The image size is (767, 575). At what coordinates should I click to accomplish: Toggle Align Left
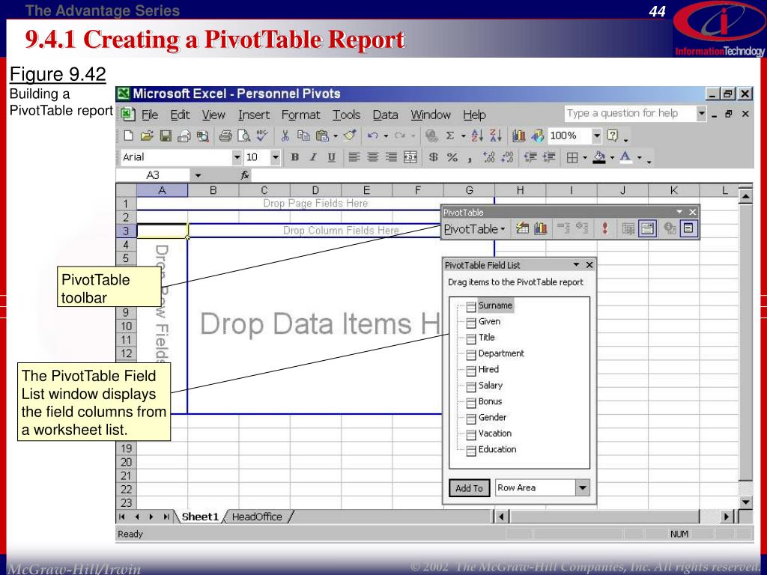tap(354, 157)
